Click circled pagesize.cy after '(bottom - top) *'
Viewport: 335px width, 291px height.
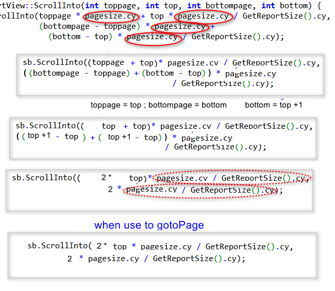click(152, 37)
